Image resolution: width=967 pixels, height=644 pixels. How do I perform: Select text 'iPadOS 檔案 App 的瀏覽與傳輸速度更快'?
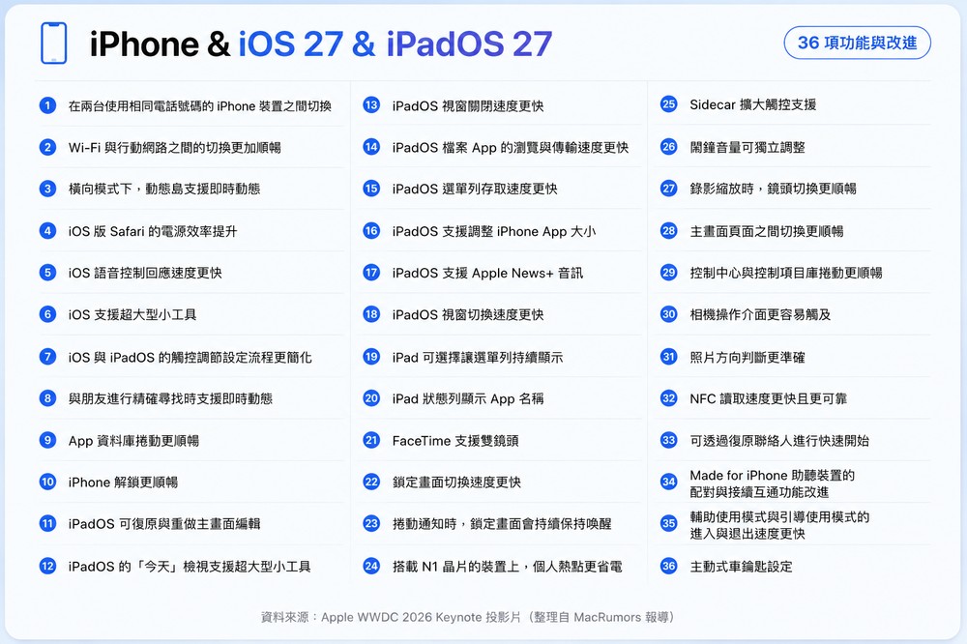(x=511, y=147)
